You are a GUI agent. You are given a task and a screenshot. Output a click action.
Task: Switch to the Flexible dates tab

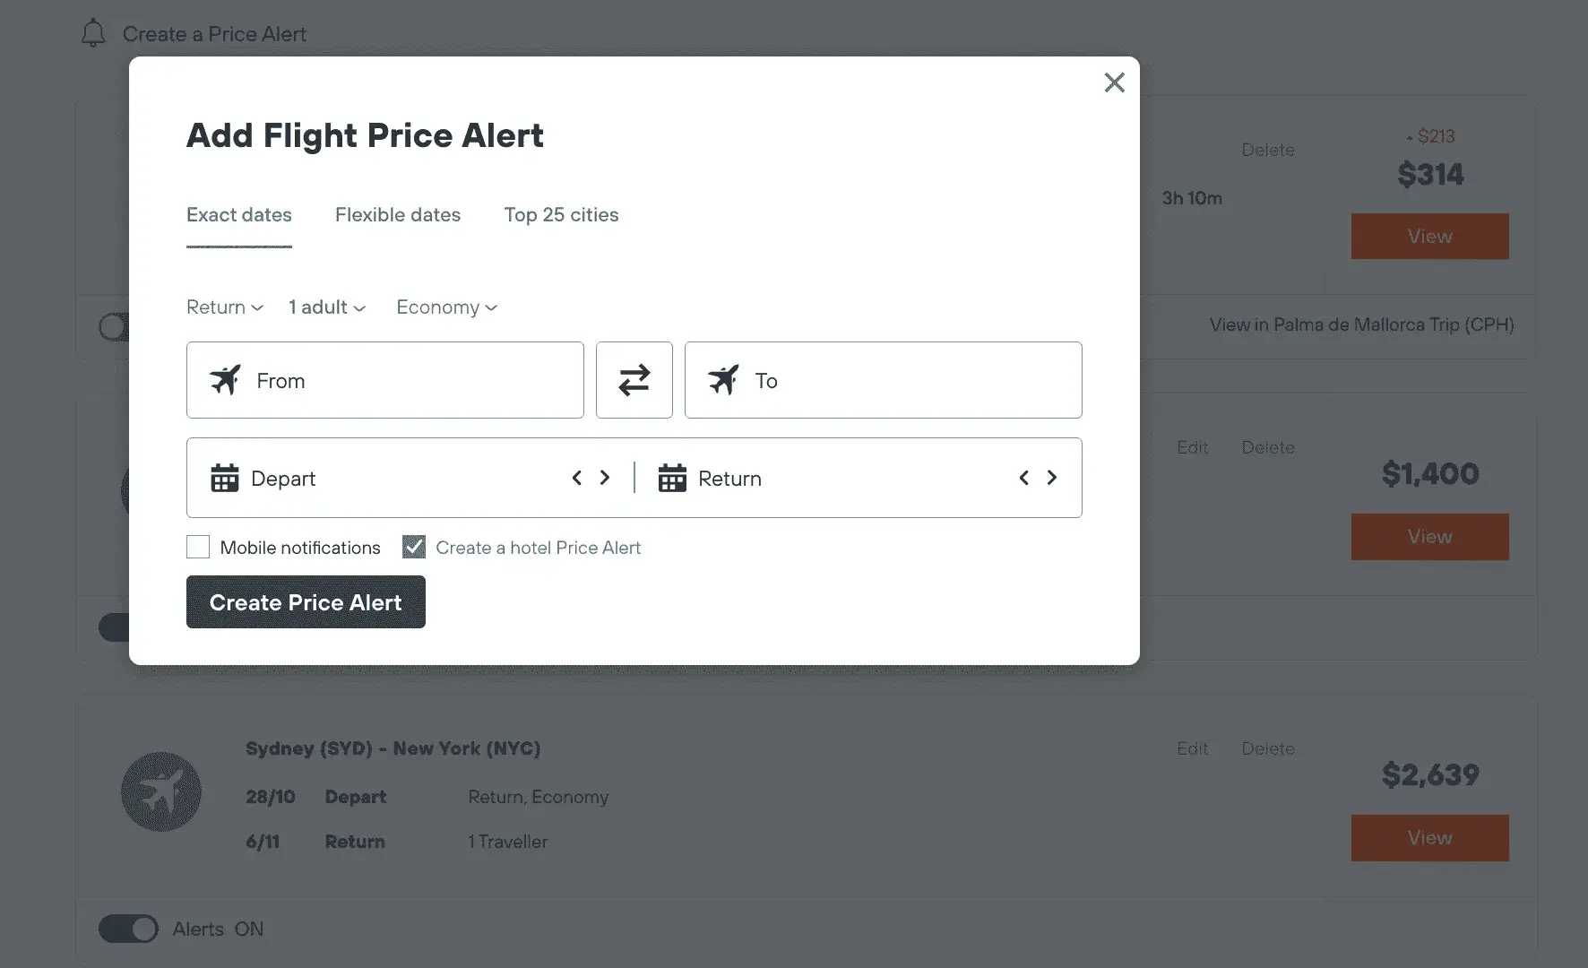point(398,215)
